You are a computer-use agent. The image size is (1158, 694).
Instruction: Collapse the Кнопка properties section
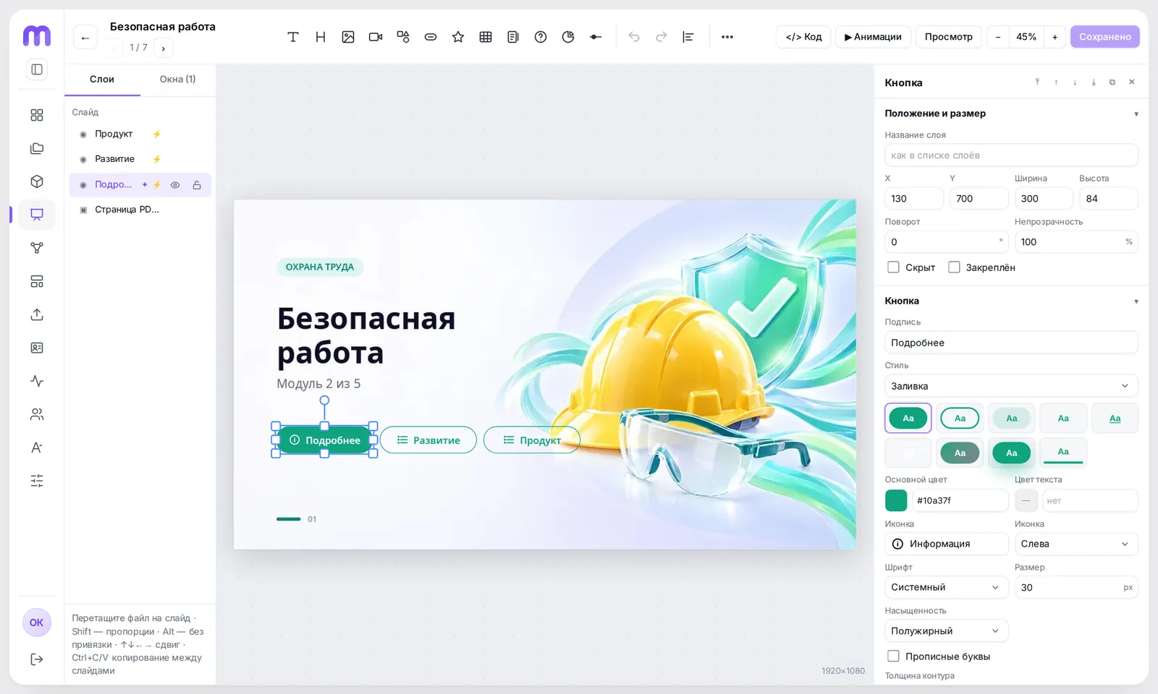[x=1136, y=301]
